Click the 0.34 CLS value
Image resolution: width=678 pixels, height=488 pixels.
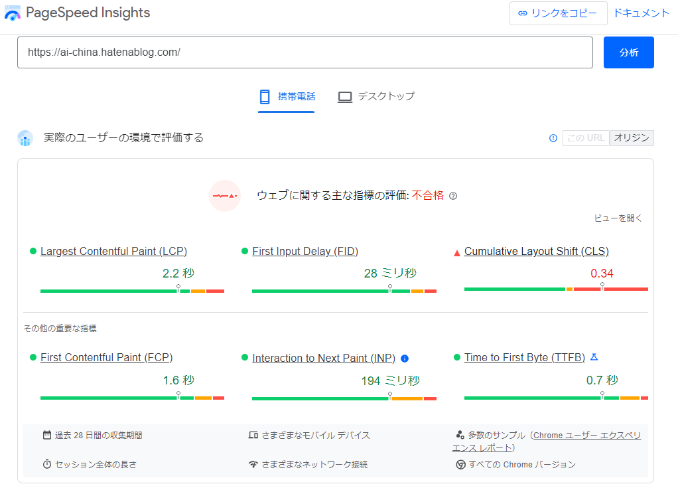pos(602,274)
